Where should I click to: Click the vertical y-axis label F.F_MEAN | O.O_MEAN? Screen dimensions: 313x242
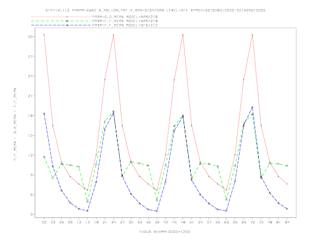pos(15,124)
